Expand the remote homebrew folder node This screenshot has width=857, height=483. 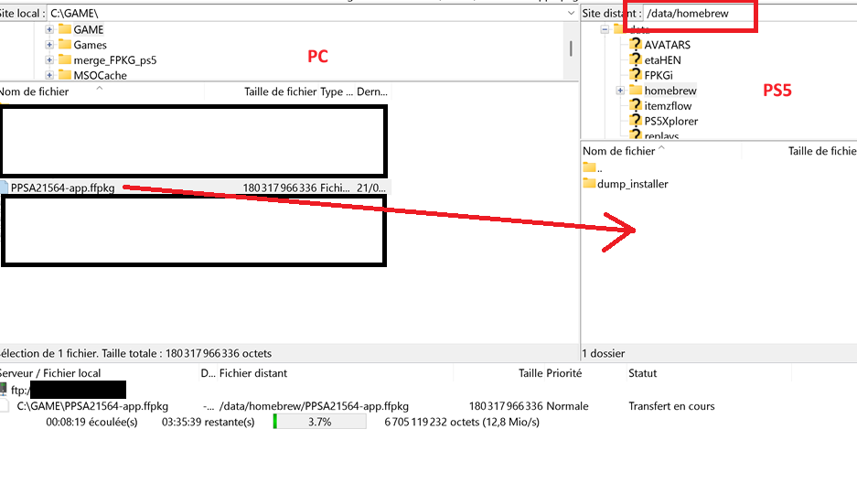(620, 91)
